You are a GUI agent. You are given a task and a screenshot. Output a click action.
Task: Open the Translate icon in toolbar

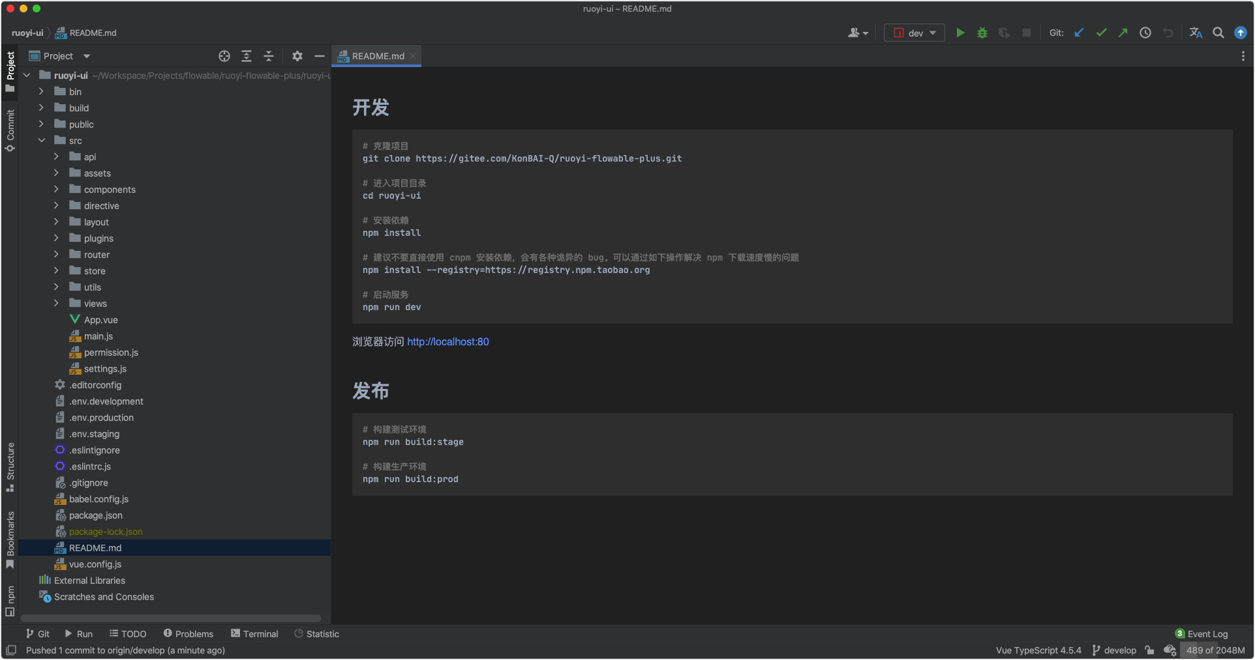coord(1196,33)
